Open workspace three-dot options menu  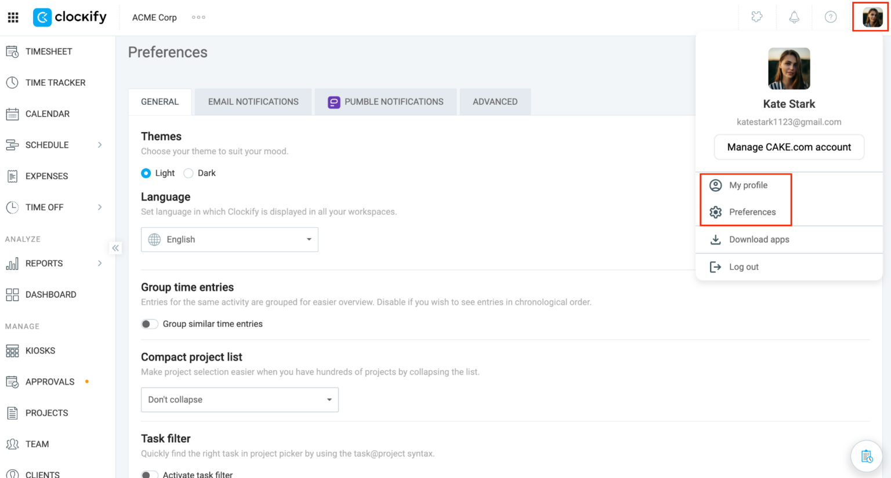(198, 17)
